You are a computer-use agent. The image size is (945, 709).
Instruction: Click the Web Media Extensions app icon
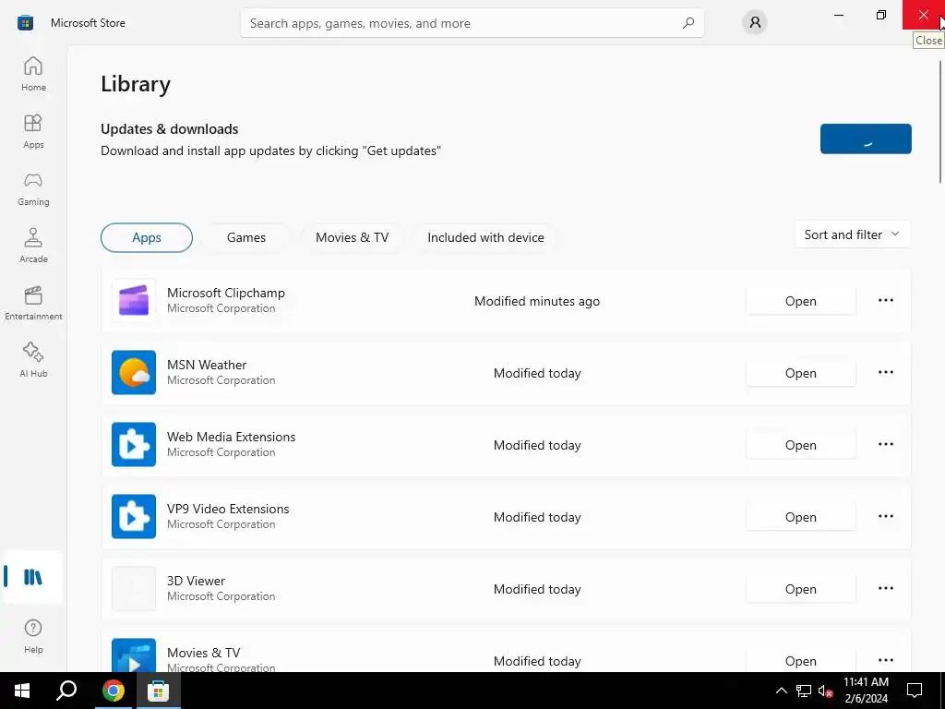coord(134,444)
